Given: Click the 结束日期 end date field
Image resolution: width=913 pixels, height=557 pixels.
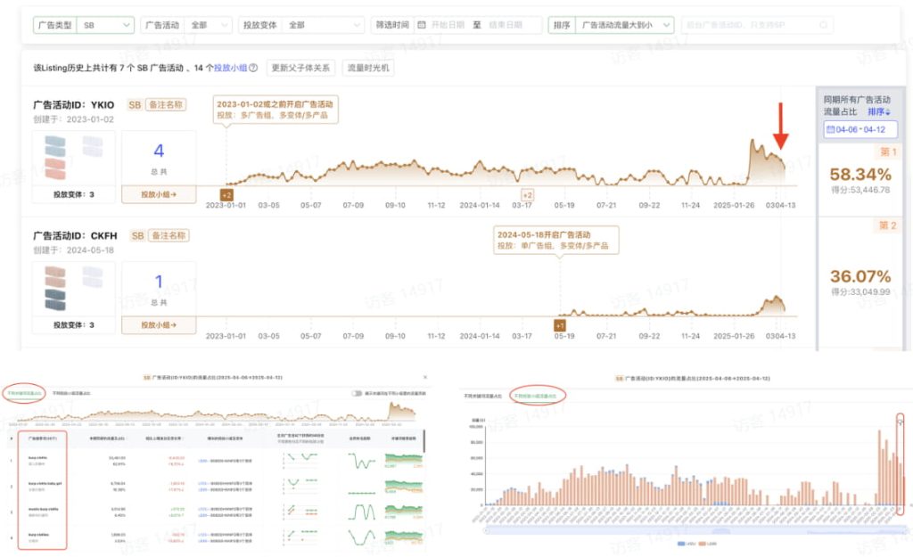Looking at the screenshot, I should pyautogui.click(x=506, y=25).
